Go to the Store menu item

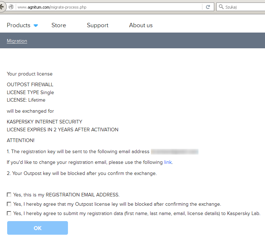pos(59,25)
